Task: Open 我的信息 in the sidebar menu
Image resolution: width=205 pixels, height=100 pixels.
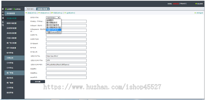Action: click(x=14, y=78)
